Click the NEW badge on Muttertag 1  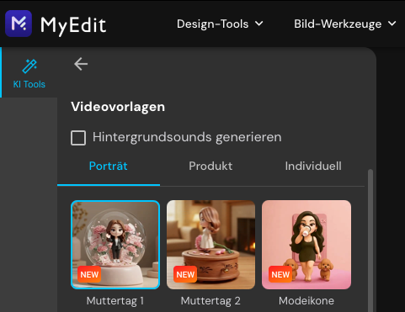[89, 274]
